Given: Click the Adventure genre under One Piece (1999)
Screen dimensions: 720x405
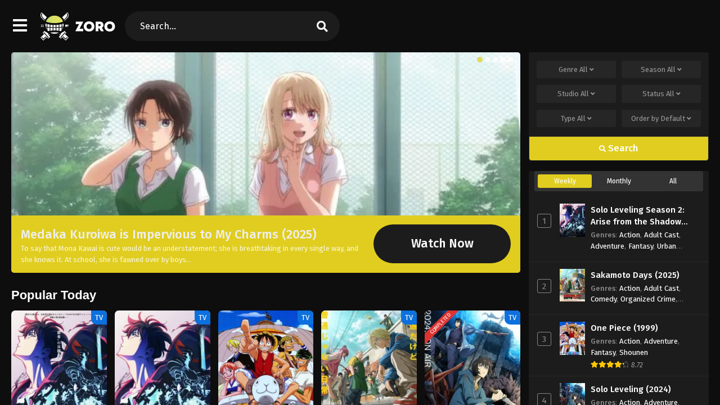Looking at the screenshot, I should click(x=661, y=341).
